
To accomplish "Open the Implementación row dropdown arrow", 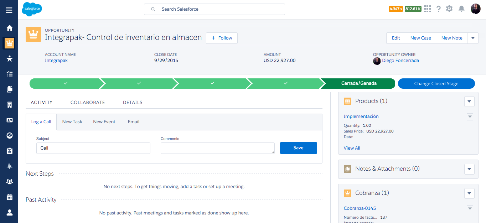I will click(x=470, y=117).
